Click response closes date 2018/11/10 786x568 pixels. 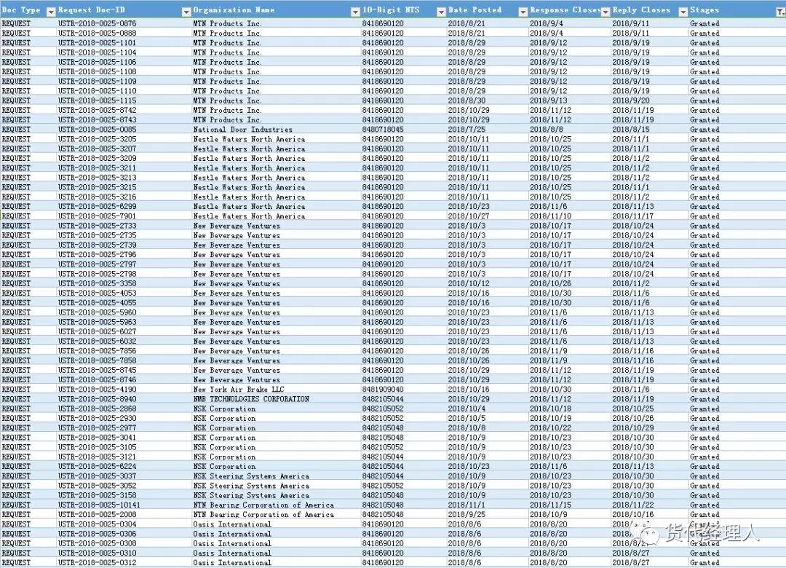click(x=550, y=216)
